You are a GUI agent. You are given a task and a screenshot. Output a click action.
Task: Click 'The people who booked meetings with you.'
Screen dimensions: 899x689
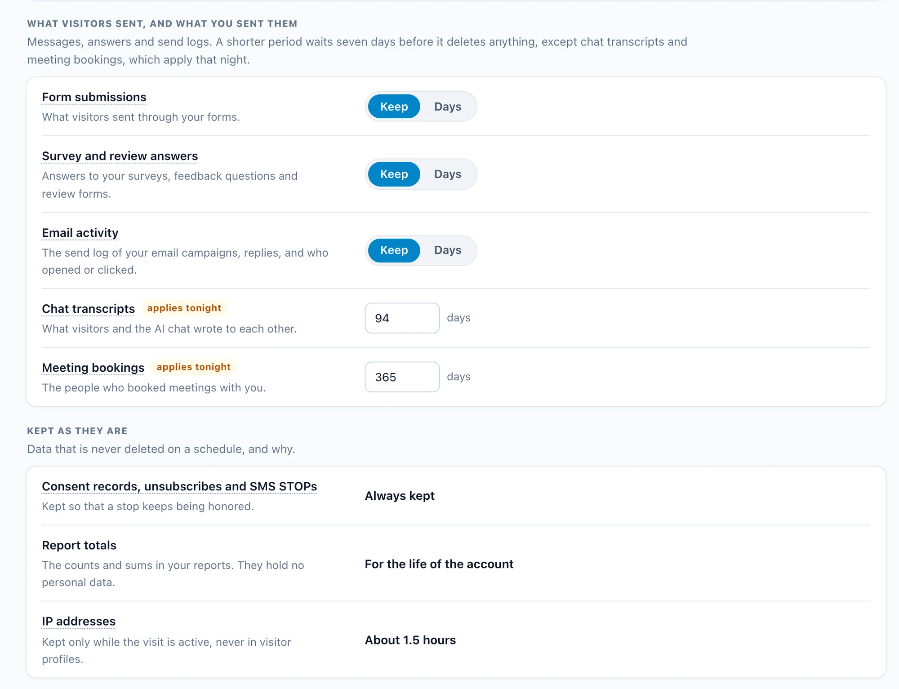point(154,387)
